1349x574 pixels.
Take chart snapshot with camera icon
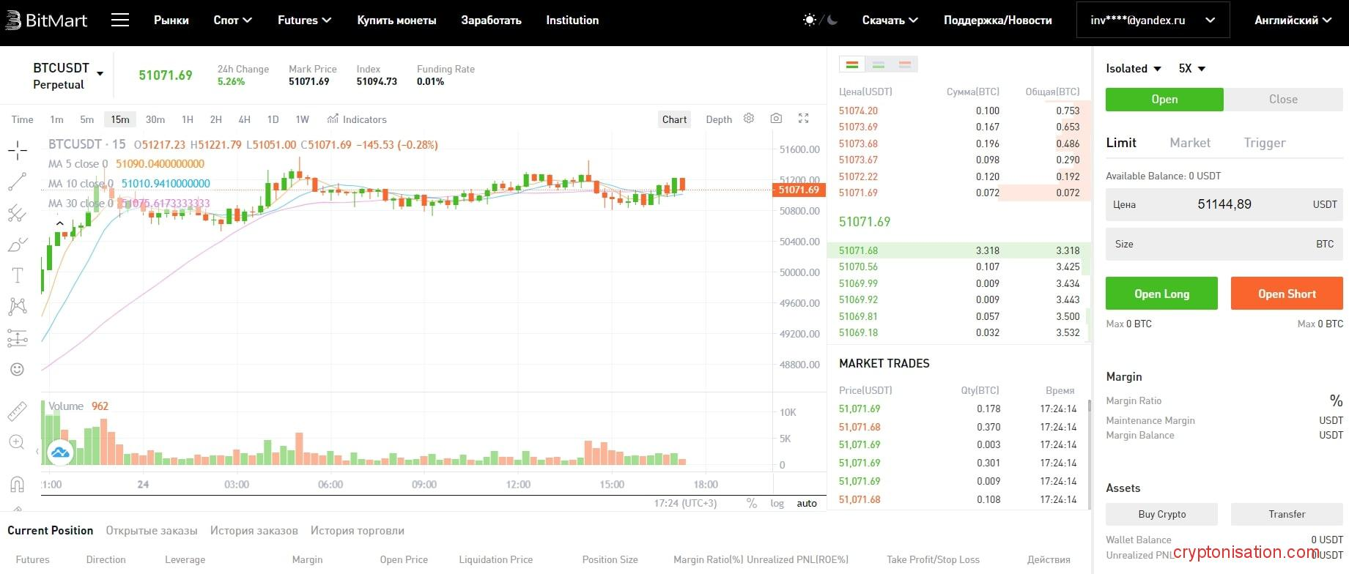776,119
